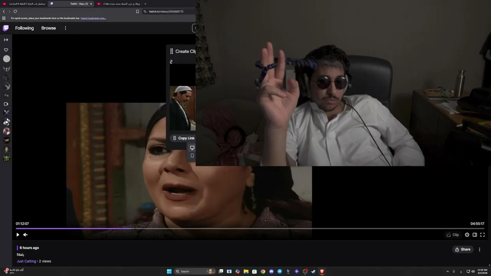This screenshot has height=276, width=491.
Task: Open Google Chrome from the taskbar
Action: point(263,271)
